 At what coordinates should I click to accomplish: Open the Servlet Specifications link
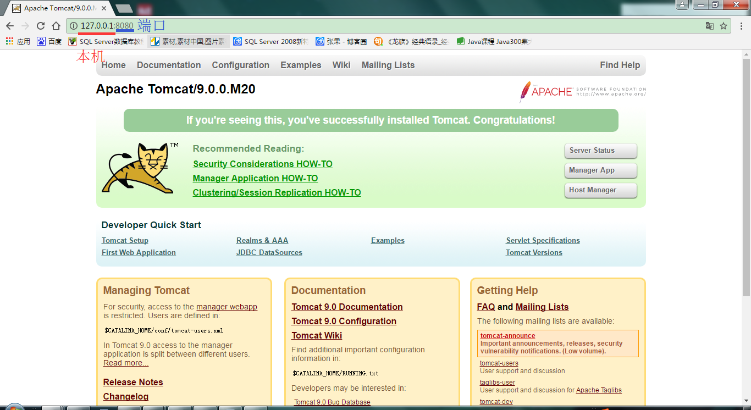point(543,240)
